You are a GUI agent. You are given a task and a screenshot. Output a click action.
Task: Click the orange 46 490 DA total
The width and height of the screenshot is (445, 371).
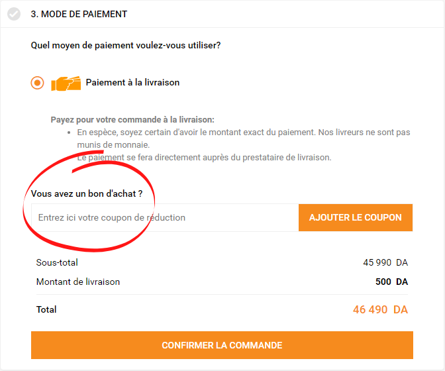point(380,309)
